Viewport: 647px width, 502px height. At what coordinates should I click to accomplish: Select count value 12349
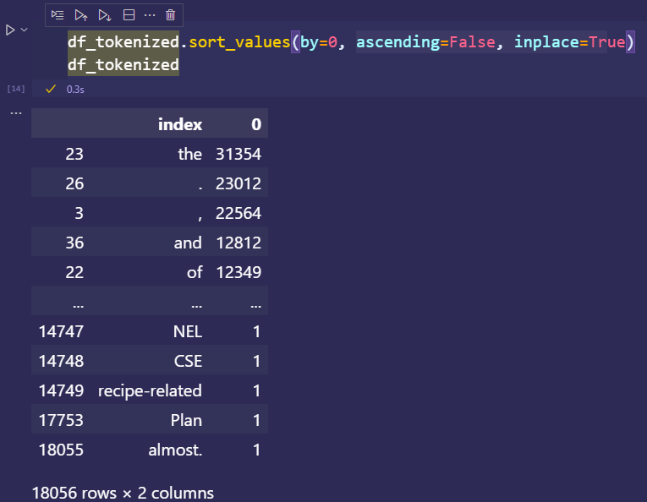[x=239, y=272]
